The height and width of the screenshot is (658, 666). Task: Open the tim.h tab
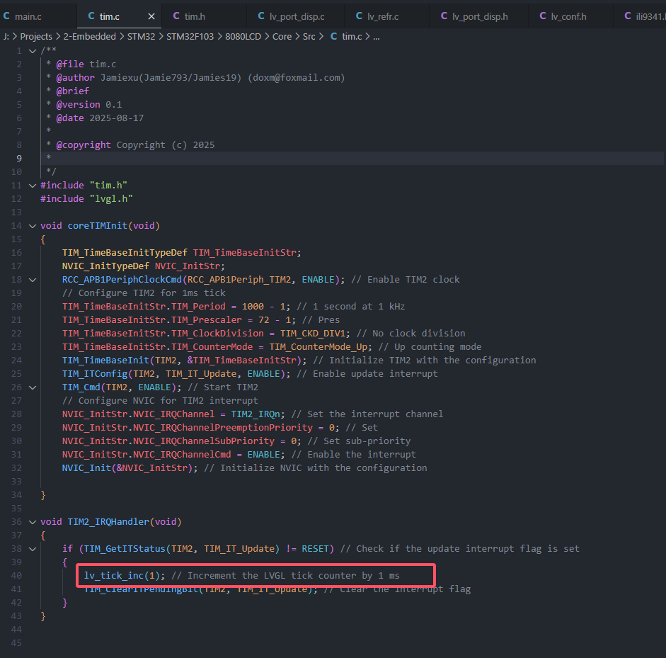(x=204, y=16)
